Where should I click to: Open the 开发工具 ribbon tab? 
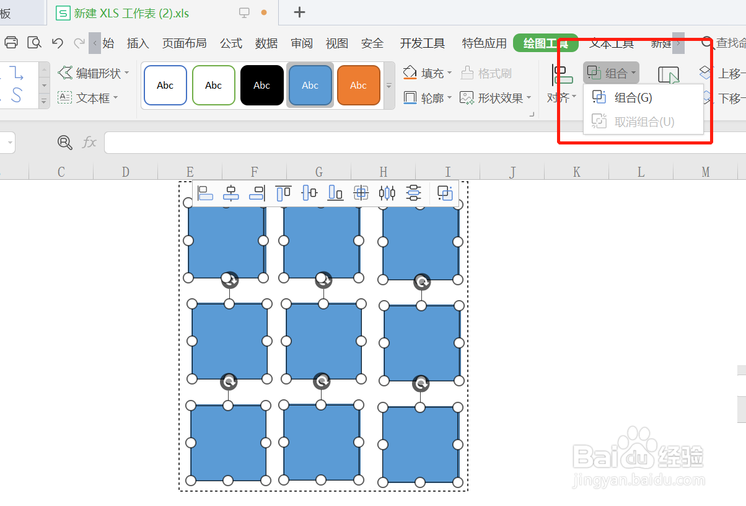[x=422, y=43]
